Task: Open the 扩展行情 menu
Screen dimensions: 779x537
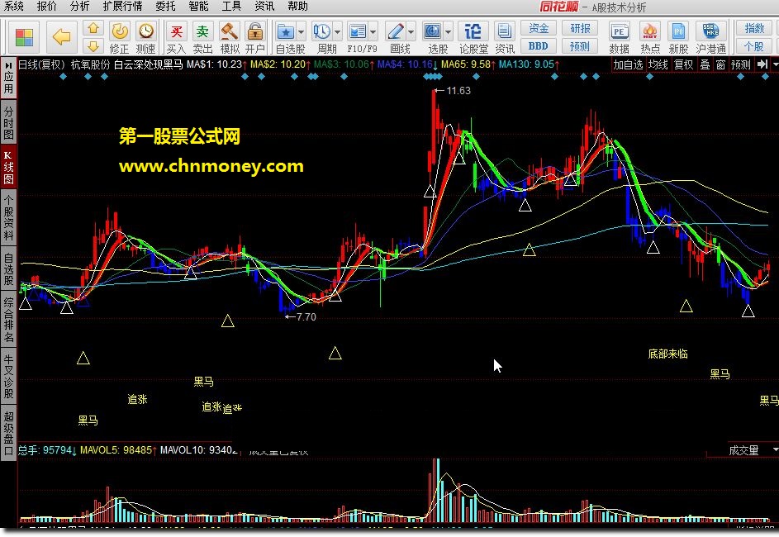Action: pos(122,6)
